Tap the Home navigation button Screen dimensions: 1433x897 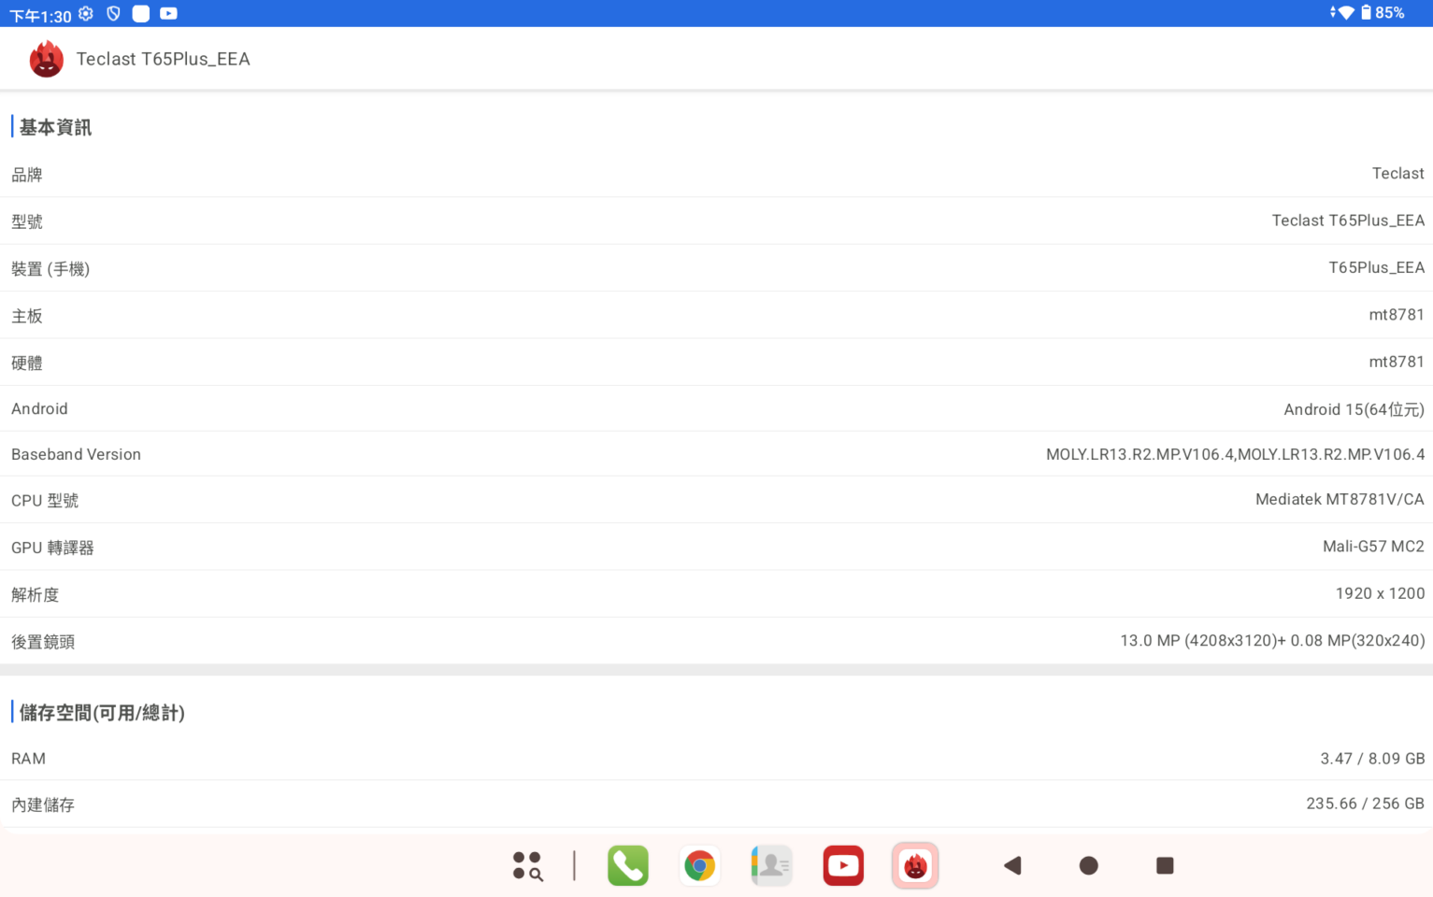[x=1089, y=866]
